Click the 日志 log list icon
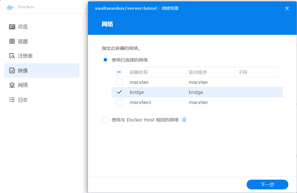 tap(12, 100)
